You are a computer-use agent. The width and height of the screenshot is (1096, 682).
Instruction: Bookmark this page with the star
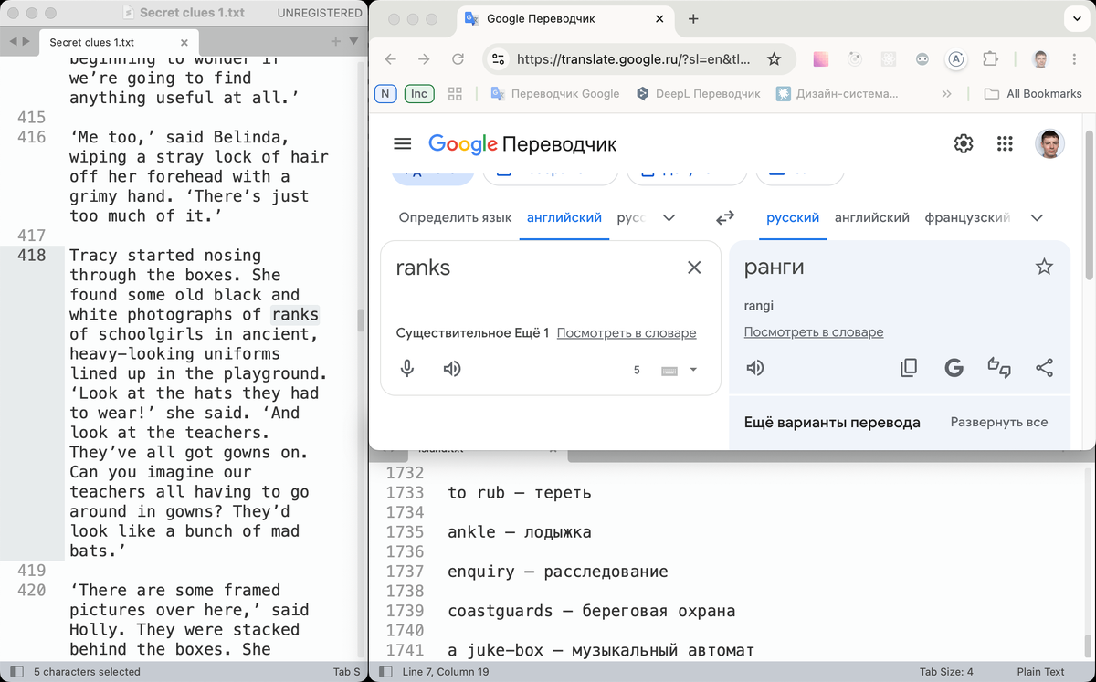pyautogui.click(x=774, y=59)
